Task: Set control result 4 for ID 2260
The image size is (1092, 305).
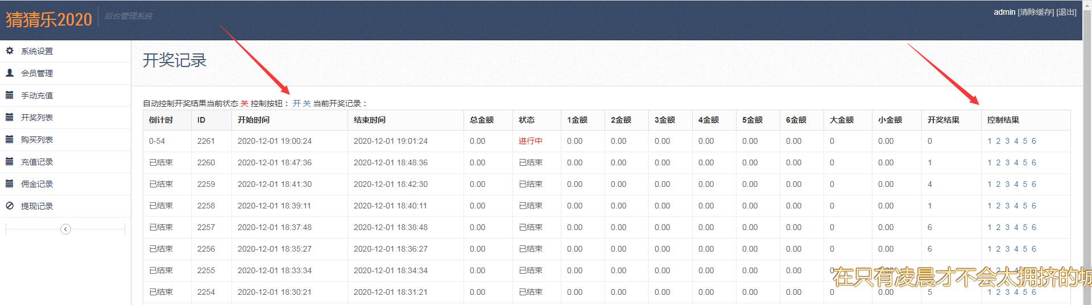Action: point(1016,162)
